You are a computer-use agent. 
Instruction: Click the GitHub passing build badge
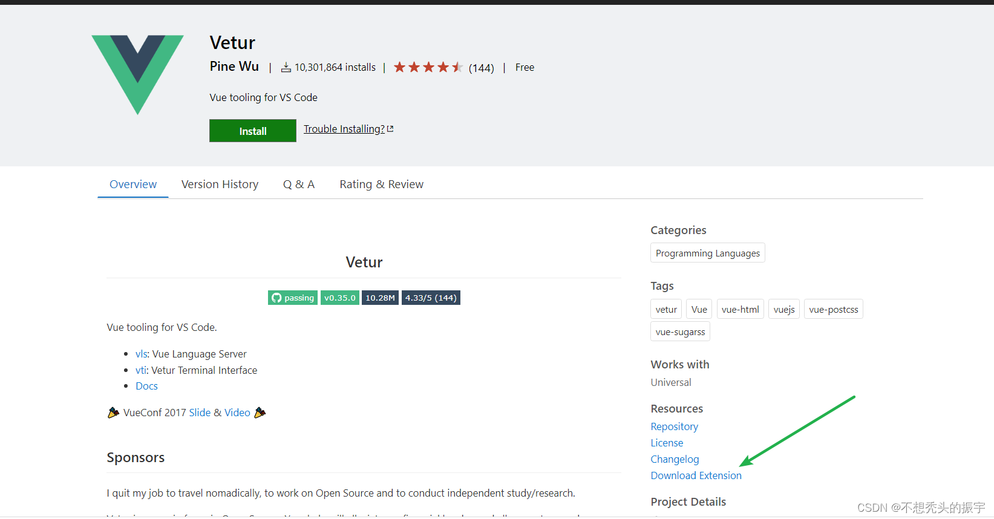coord(293,298)
